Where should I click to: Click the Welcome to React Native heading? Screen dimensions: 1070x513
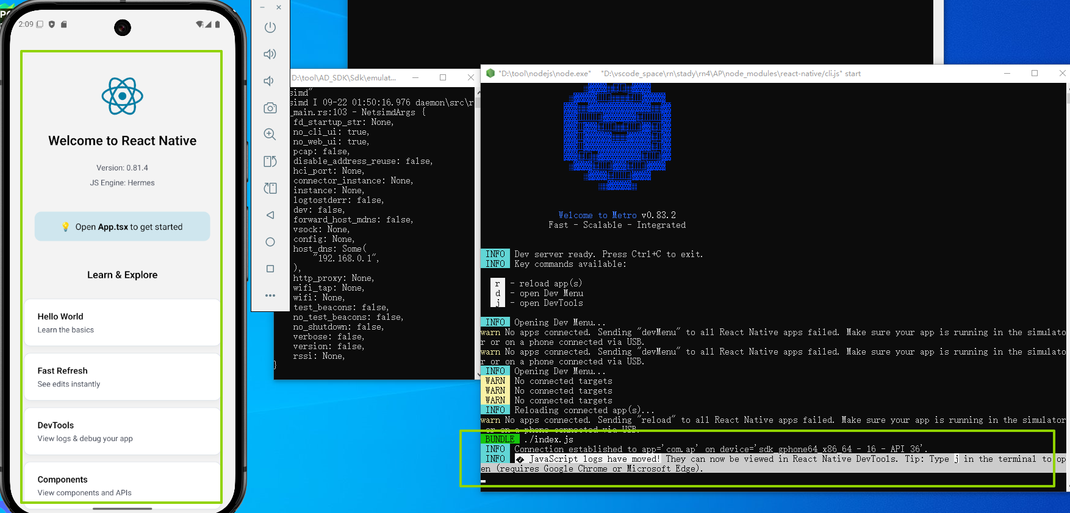tap(123, 141)
